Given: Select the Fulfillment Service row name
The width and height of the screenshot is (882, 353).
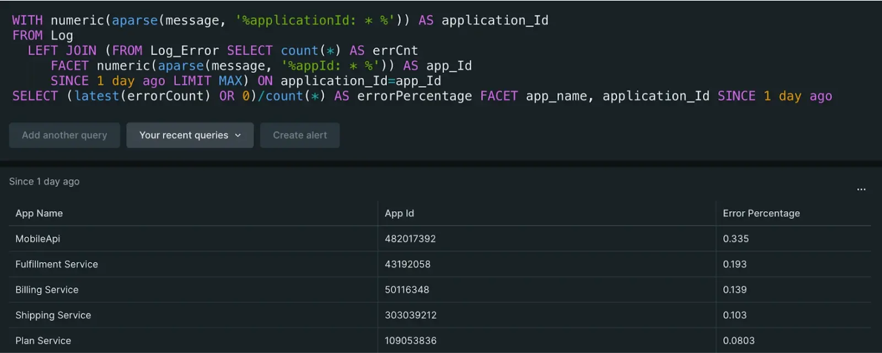Looking at the screenshot, I should coord(57,264).
